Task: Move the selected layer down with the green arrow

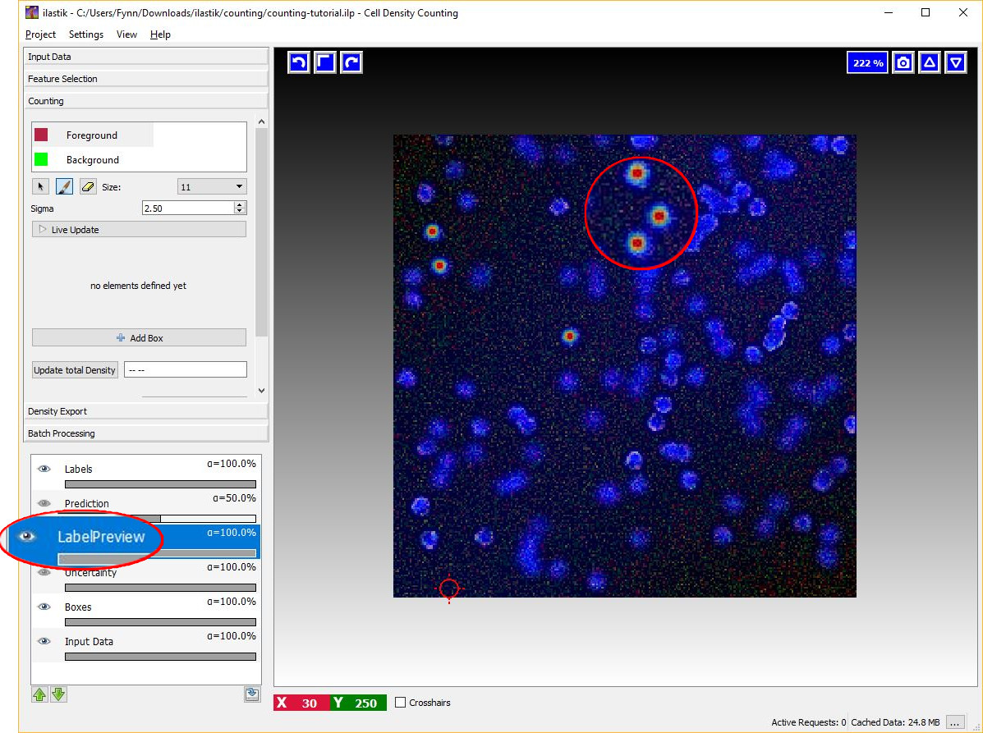Action: [58, 694]
